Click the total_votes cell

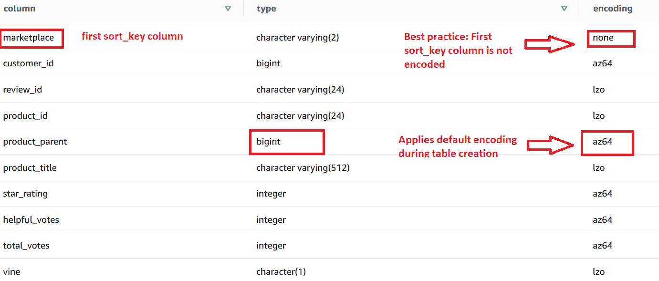coord(26,246)
